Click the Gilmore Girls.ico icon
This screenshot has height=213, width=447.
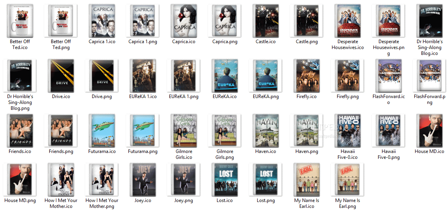pos(184,131)
